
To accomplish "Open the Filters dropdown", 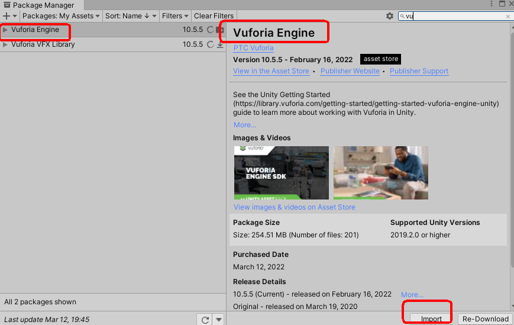I will [175, 16].
